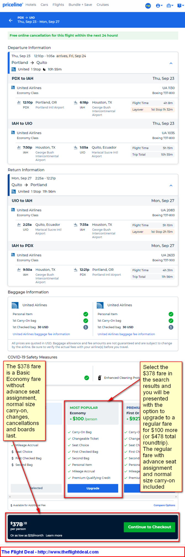Click the back arrow in the blue header
The height and width of the screenshot is (557, 185).
pyautogui.click(x=10, y=20)
